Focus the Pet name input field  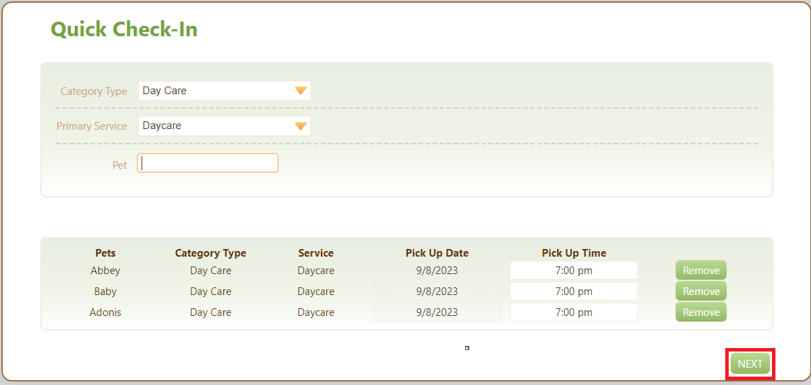208,163
